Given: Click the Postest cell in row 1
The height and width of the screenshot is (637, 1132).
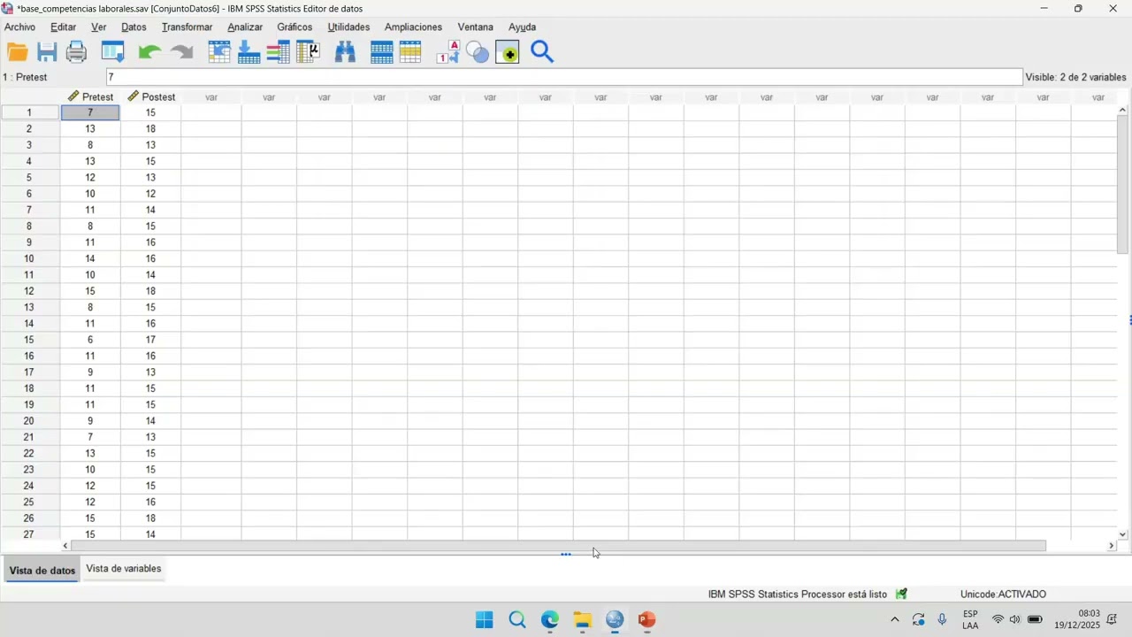Looking at the screenshot, I should click(x=151, y=112).
